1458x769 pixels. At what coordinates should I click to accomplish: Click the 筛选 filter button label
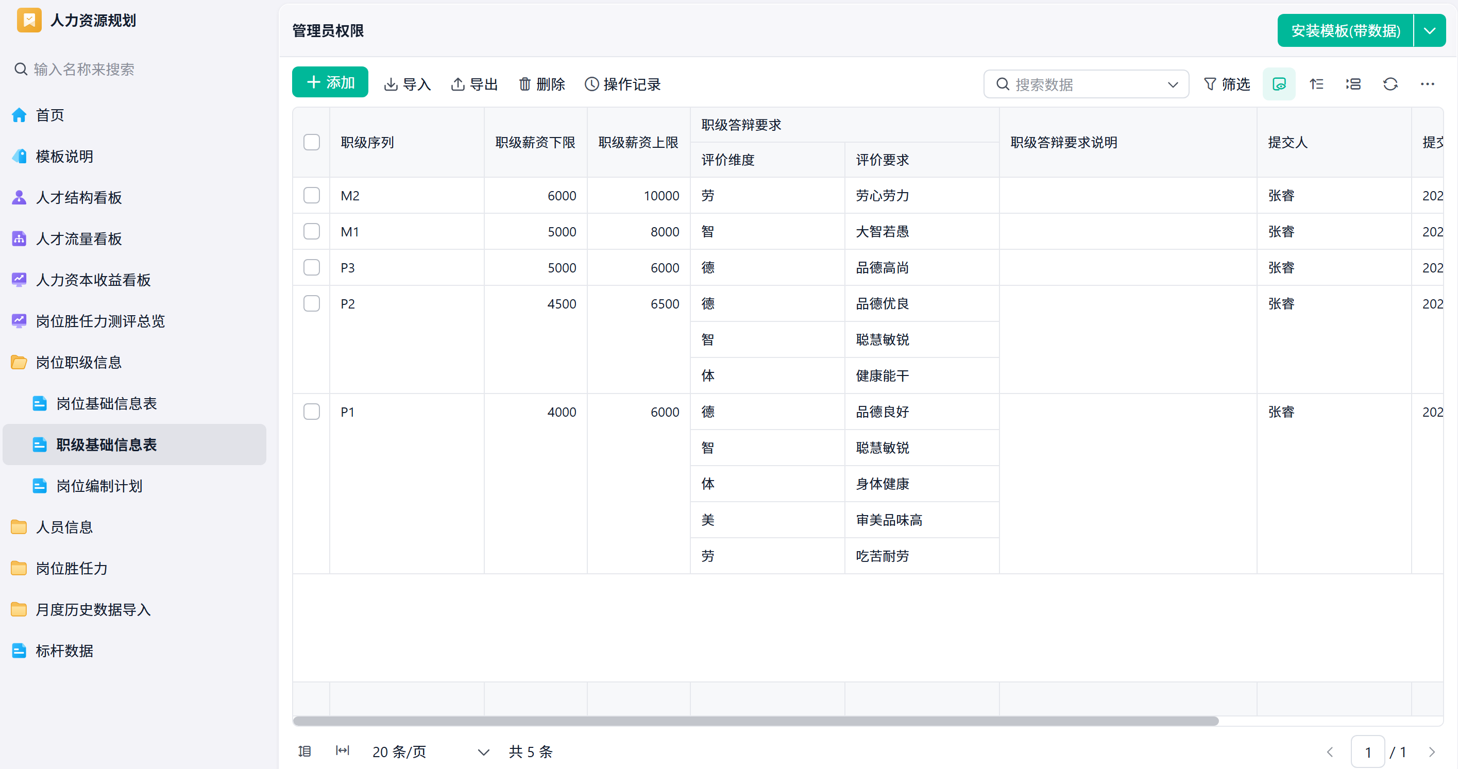(x=1236, y=84)
